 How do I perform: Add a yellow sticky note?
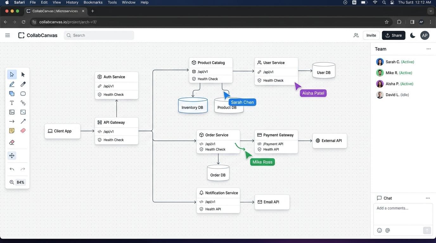[x=12, y=131]
